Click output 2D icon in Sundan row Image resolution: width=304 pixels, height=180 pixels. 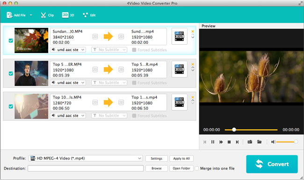click(x=121, y=36)
